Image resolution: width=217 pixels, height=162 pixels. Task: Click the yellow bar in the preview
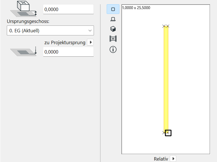click(166, 79)
